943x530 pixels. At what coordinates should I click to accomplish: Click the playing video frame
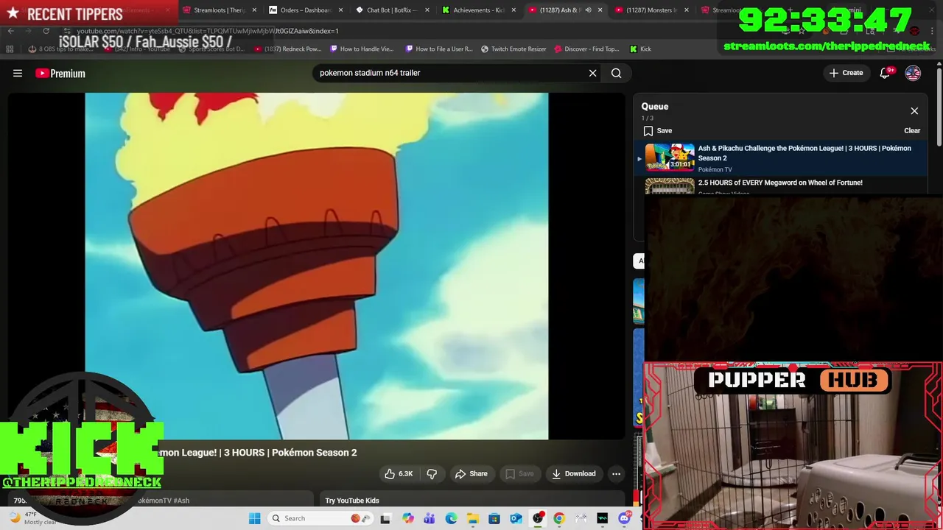317,266
